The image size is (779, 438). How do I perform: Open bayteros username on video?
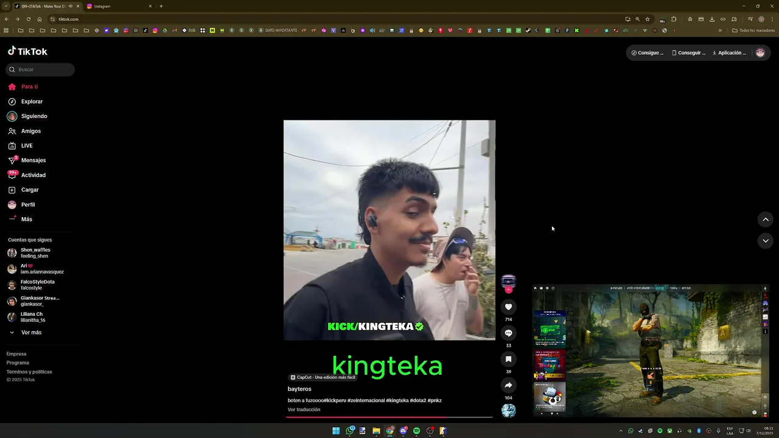[x=299, y=389]
